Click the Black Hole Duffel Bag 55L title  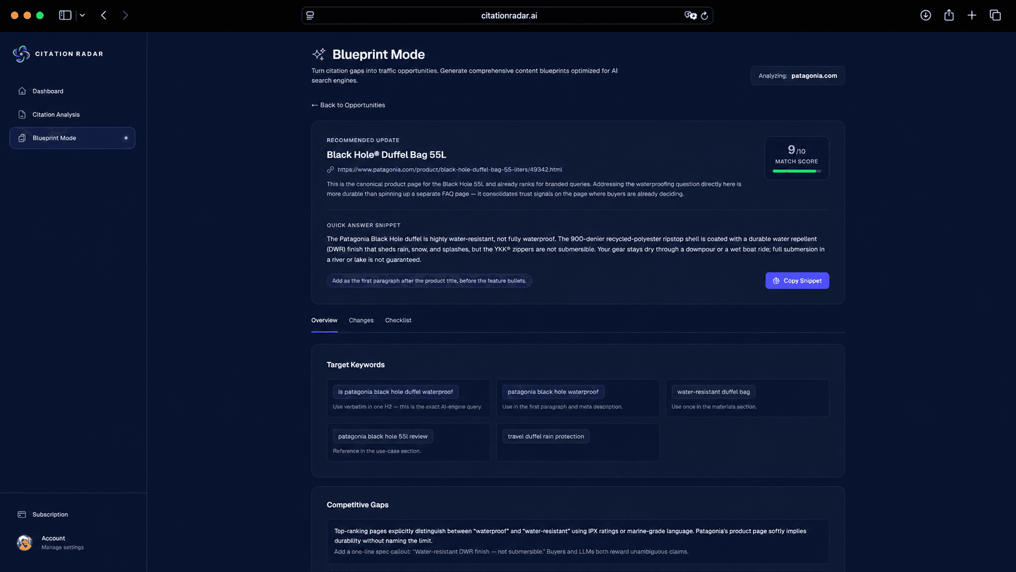[x=386, y=155]
